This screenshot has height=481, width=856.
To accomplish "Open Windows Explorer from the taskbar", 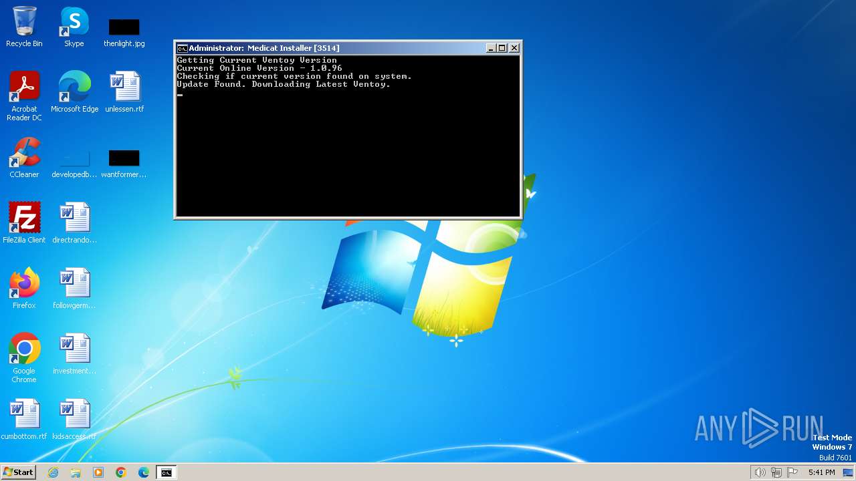I will tap(76, 472).
